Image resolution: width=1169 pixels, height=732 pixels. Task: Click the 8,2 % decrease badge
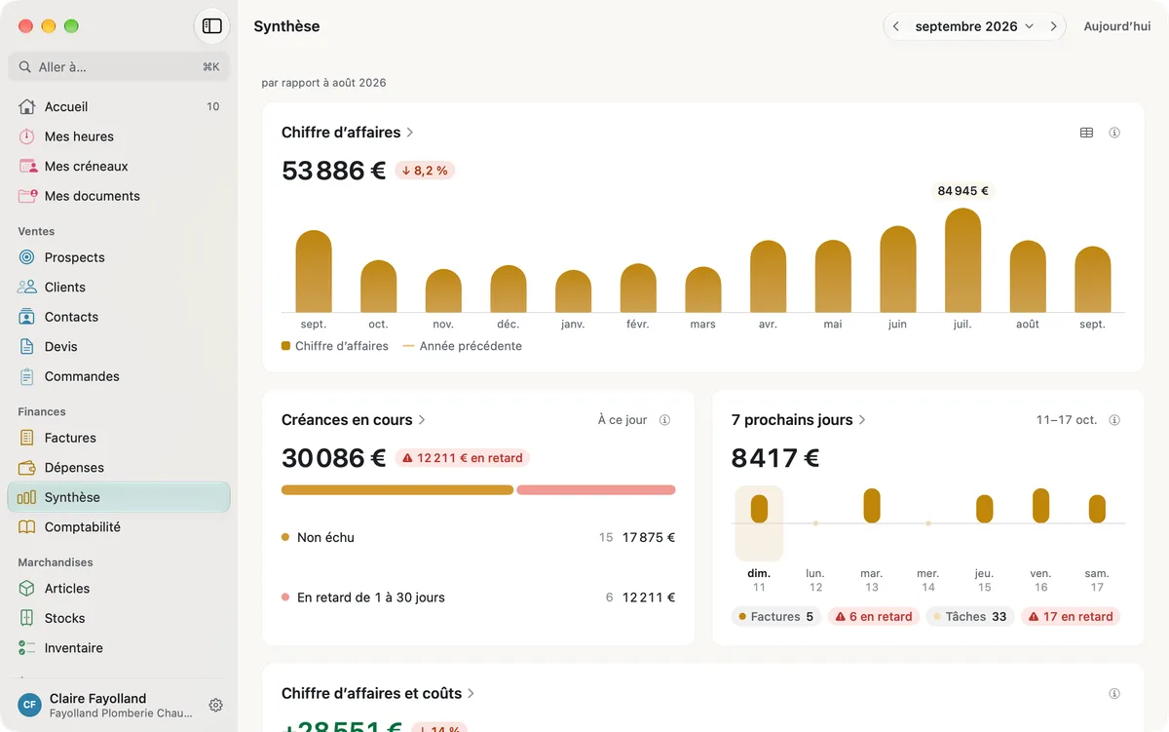pyautogui.click(x=425, y=171)
